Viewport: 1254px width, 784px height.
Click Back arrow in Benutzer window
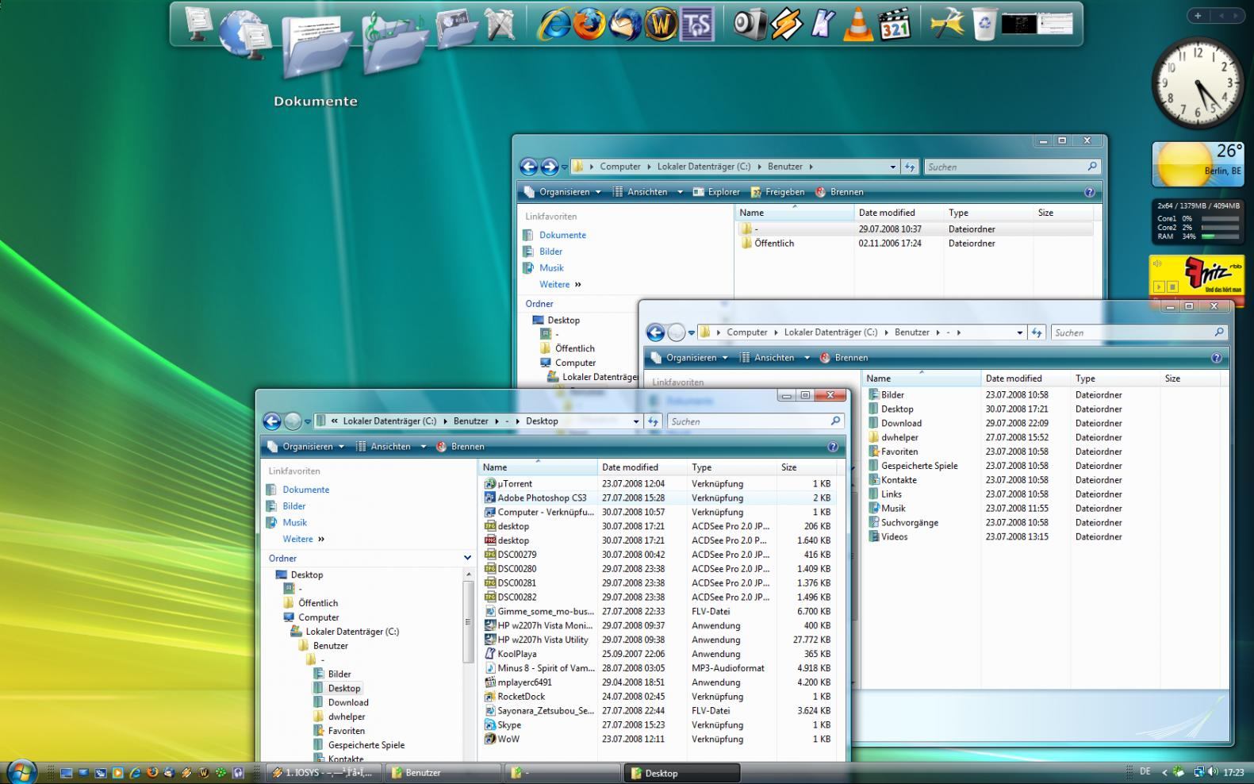pyautogui.click(x=528, y=167)
